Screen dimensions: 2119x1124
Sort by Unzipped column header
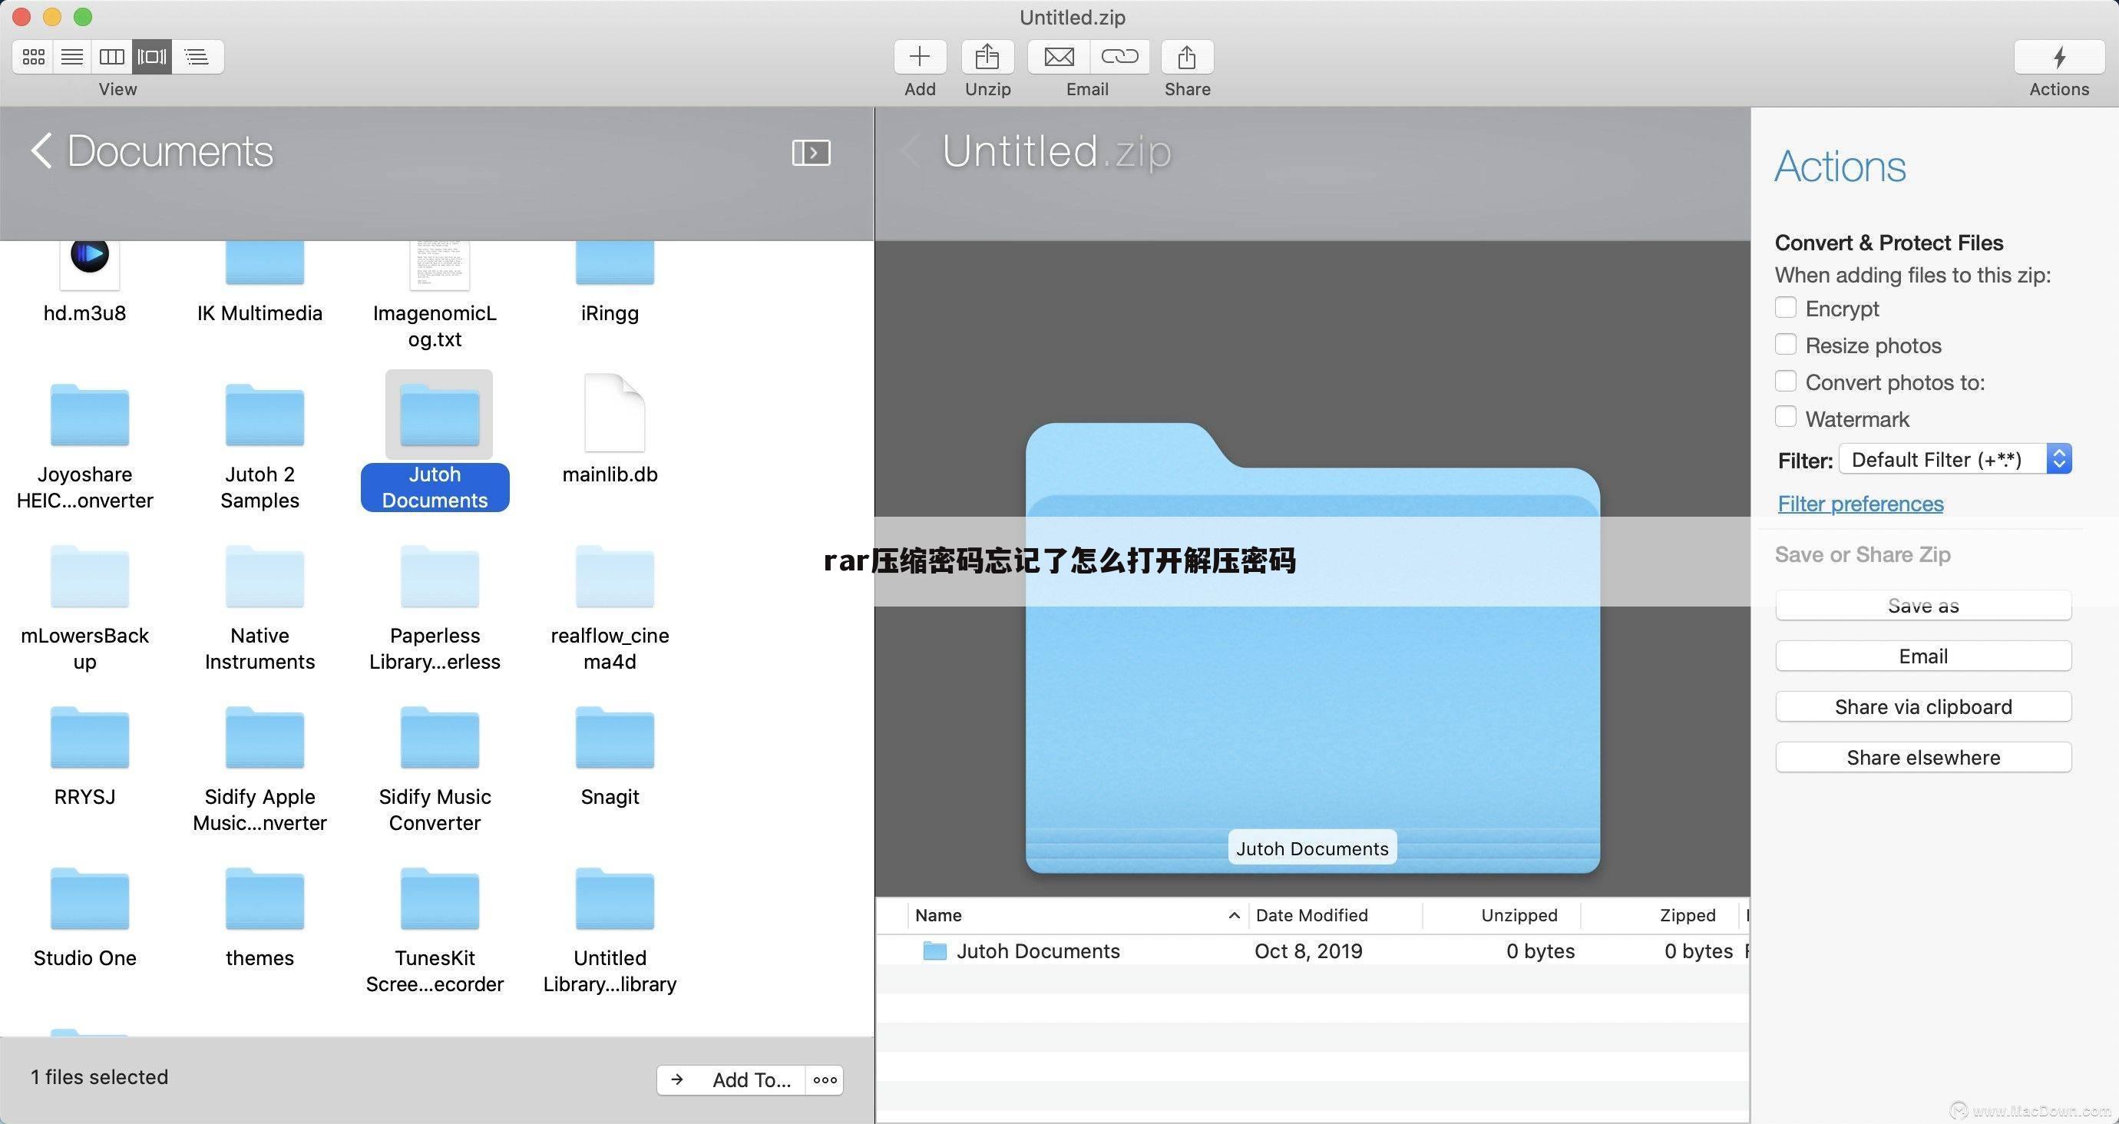pos(1502,915)
